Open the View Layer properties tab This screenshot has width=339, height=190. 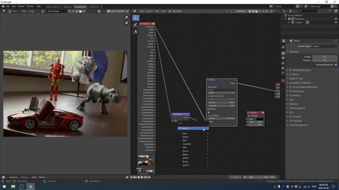click(x=283, y=63)
